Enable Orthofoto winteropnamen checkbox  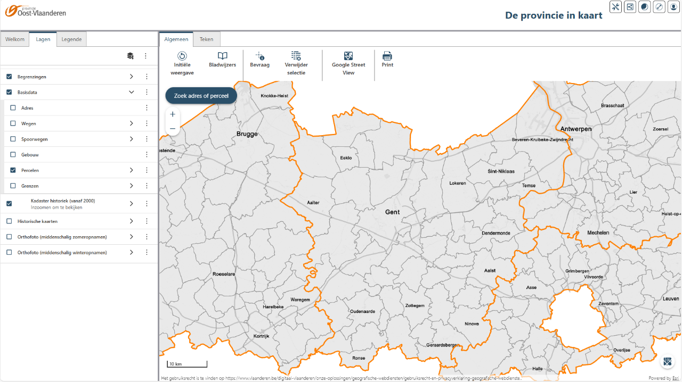tap(9, 252)
